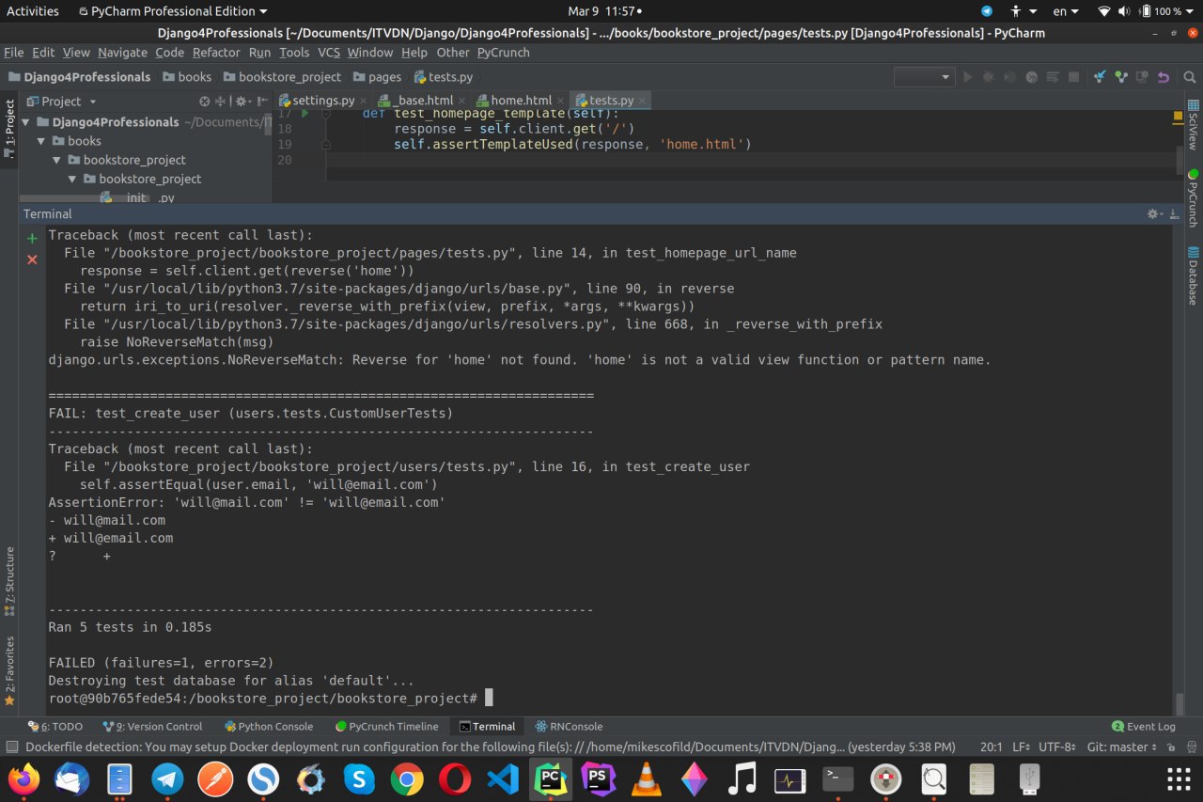The image size is (1203, 802).
Task: Click Django4Professionals breadcrumb in navigation bar
Action: point(80,77)
